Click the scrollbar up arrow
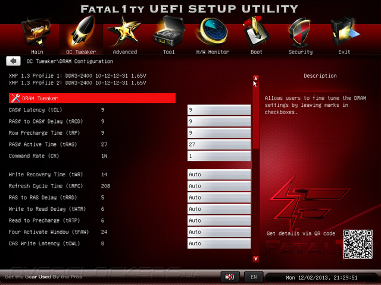Image resolution: width=381 pixels, height=285 pixels. point(255,78)
